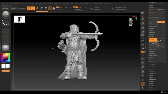Expand the Deformation section
Viewport: 168px width, 94px height.
(153, 79)
